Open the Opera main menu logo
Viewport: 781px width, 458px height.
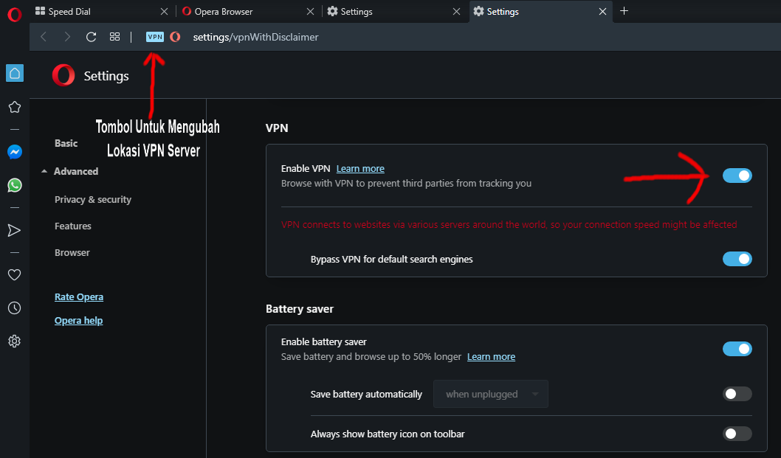coord(15,15)
